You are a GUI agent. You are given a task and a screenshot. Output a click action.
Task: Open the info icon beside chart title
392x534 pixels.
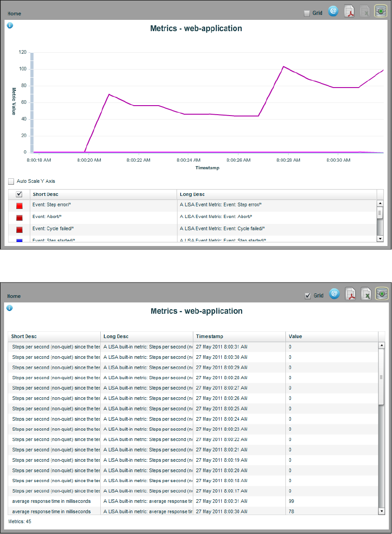point(10,26)
